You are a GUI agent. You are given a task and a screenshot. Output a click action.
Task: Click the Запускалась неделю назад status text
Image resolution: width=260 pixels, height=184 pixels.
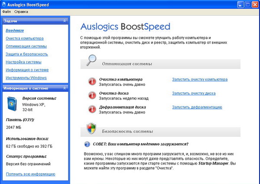point(123,98)
